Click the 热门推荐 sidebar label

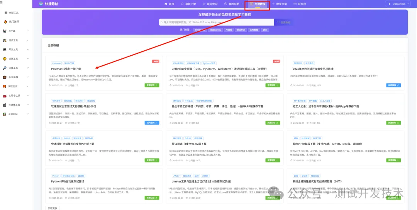[14, 22]
